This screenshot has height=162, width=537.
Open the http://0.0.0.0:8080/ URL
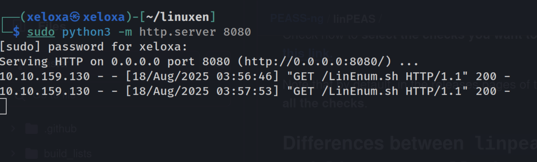tap(314, 62)
